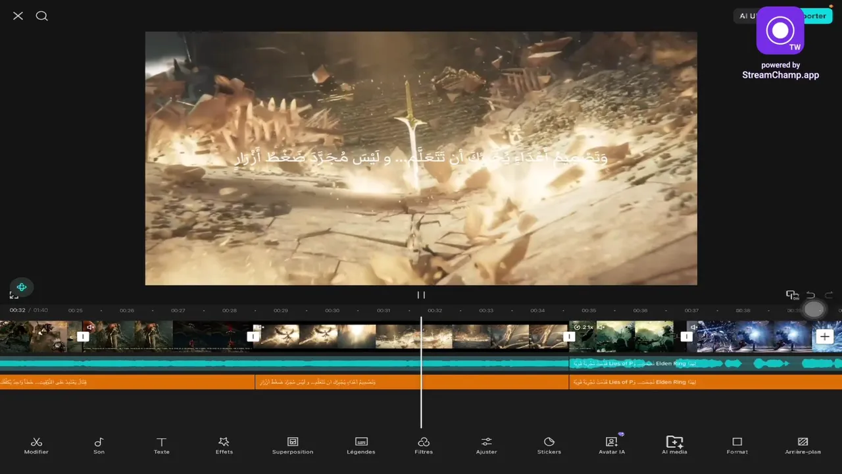Screen dimensions: 842x474
Task: Open the transition marker near 00:25
Action: tap(83, 336)
